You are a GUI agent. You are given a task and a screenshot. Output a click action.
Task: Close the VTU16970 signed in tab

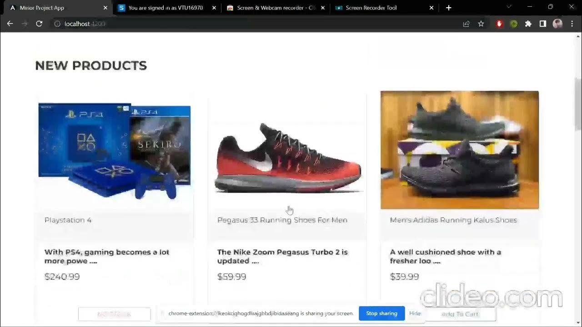pyautogui.click(x=213, y=8)
